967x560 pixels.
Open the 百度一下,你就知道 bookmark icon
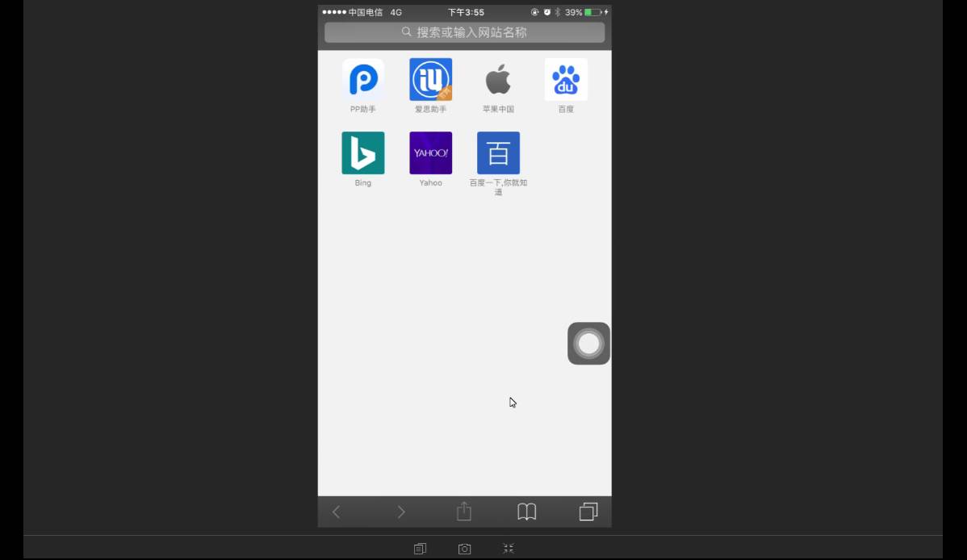498,153
